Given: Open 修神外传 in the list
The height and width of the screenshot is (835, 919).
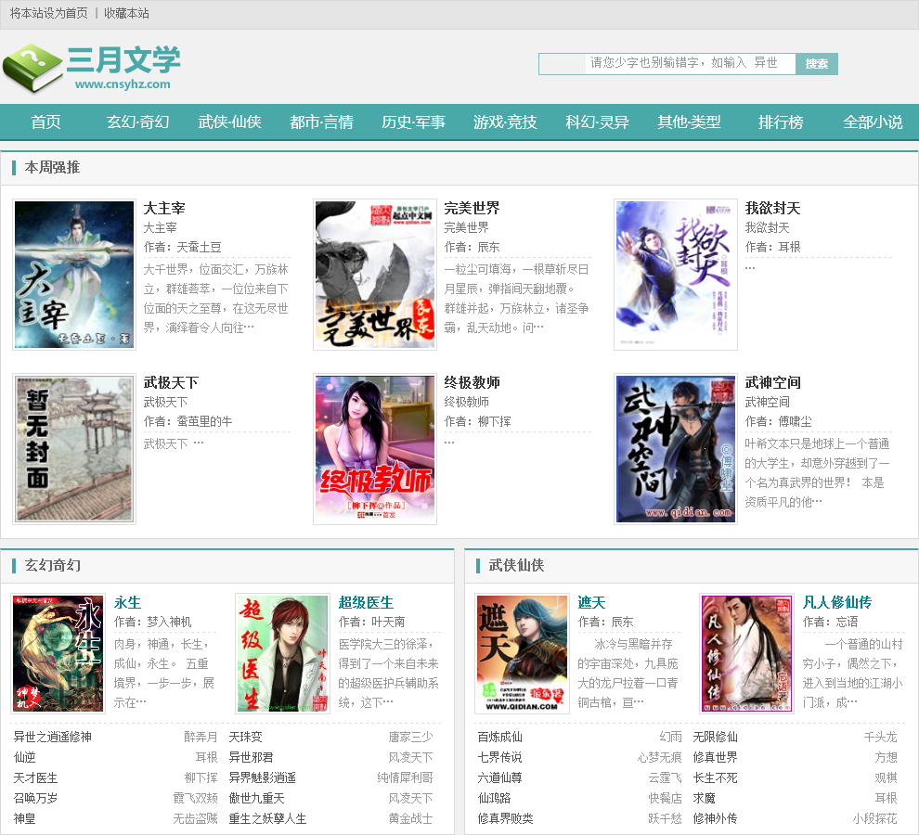Looking at the screenshot, I should click(x=715, y=818).
